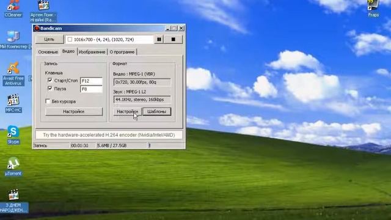
Task: Click the hardware-accelerated H.264 encoder banner
Action: 109,135
